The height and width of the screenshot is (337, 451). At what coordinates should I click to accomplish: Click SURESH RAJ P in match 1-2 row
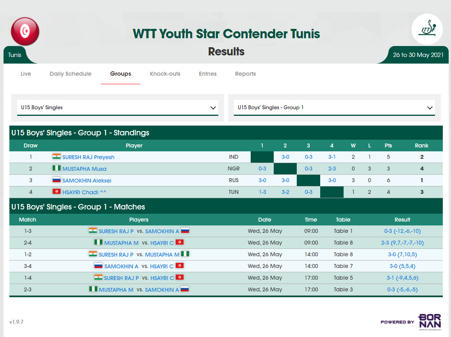(x=116, y=255)
